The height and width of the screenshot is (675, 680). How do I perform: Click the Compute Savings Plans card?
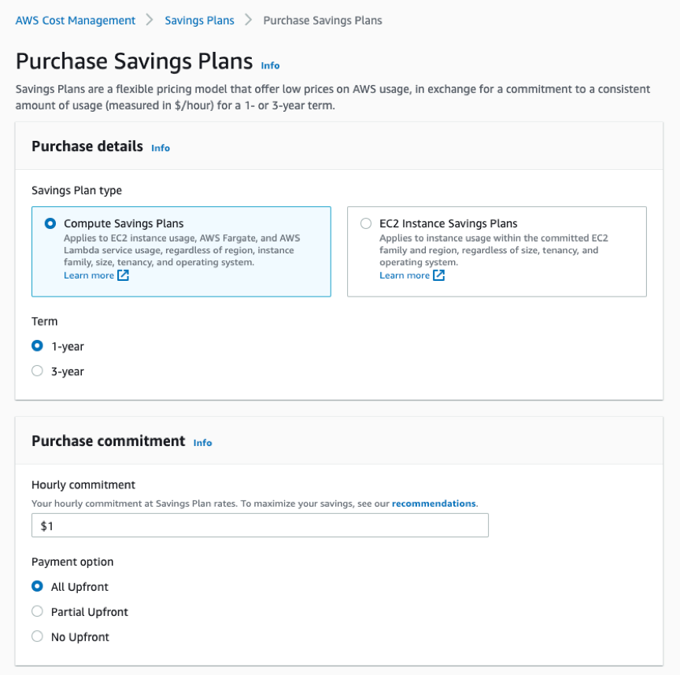coord(181,252)
